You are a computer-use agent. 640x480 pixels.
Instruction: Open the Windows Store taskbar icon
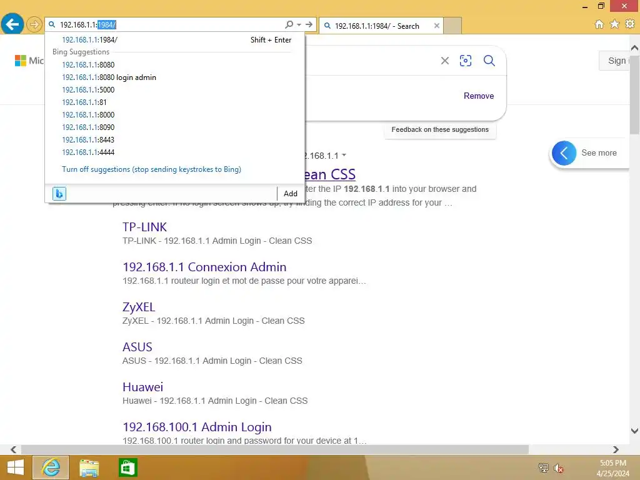coord(127,467)
